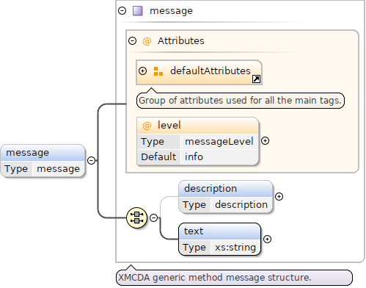The image size is (366, 288).
Task: Expand the text element
Action: (267, 239)
